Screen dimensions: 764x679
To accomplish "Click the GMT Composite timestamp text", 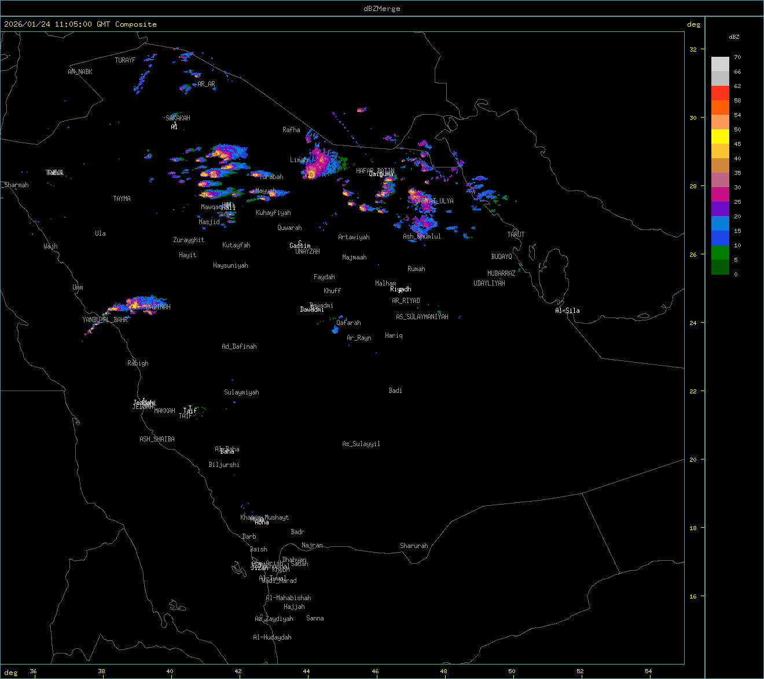I will (x=80, y=24).
